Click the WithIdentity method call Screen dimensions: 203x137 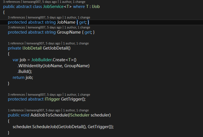click(x=31, y=66)
